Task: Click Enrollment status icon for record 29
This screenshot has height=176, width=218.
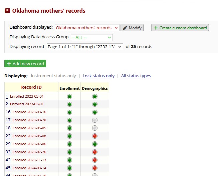Action: [x=69, y=144]
